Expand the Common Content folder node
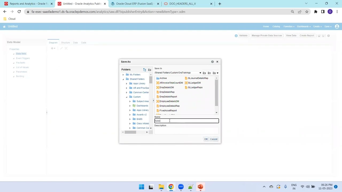The image size is (342, 192). coord(127,93)
